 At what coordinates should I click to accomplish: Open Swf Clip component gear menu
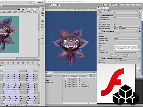coord(140,31)
